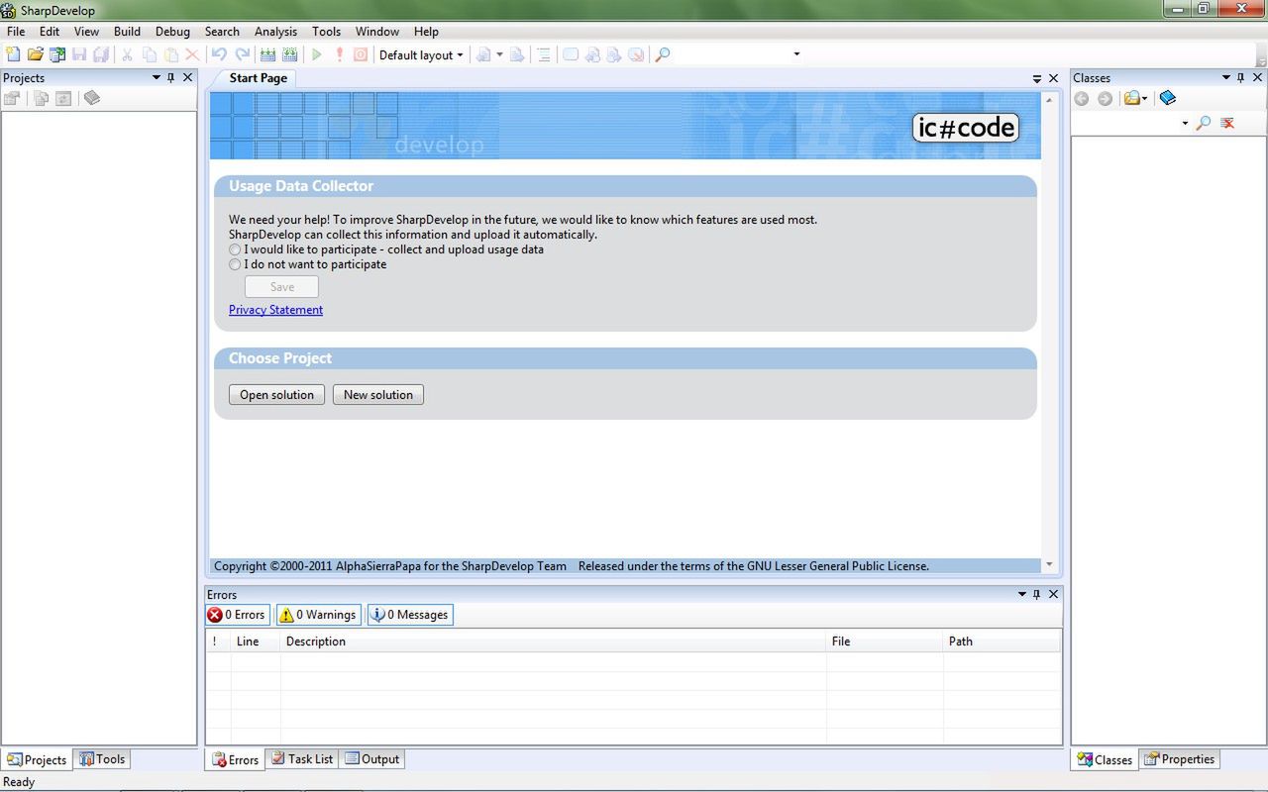Open the Debug menu
This screenshot has width=1268, height=792.
pyautogui.click(x=172, y=31)
